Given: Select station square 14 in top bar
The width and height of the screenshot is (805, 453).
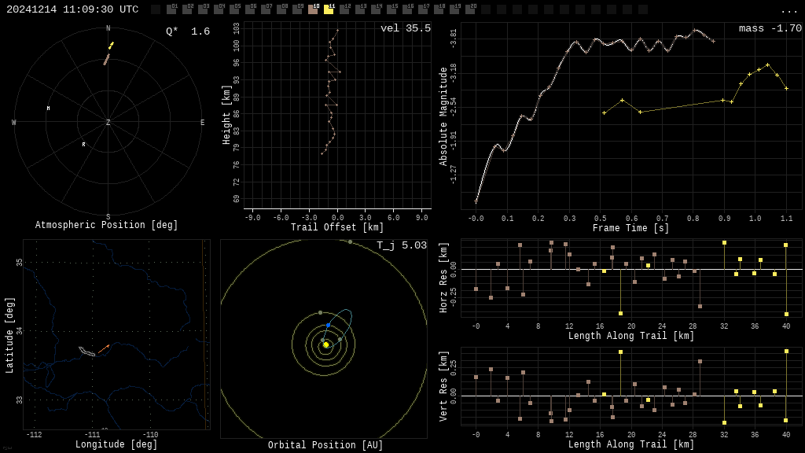Looking at the screenshot, I should pyautogui.click(x=376, y=9).
